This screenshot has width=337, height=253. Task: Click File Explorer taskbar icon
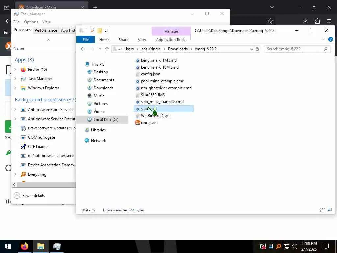40,246
